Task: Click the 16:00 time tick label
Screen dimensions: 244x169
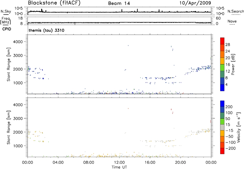Action: tap(150, 163)
